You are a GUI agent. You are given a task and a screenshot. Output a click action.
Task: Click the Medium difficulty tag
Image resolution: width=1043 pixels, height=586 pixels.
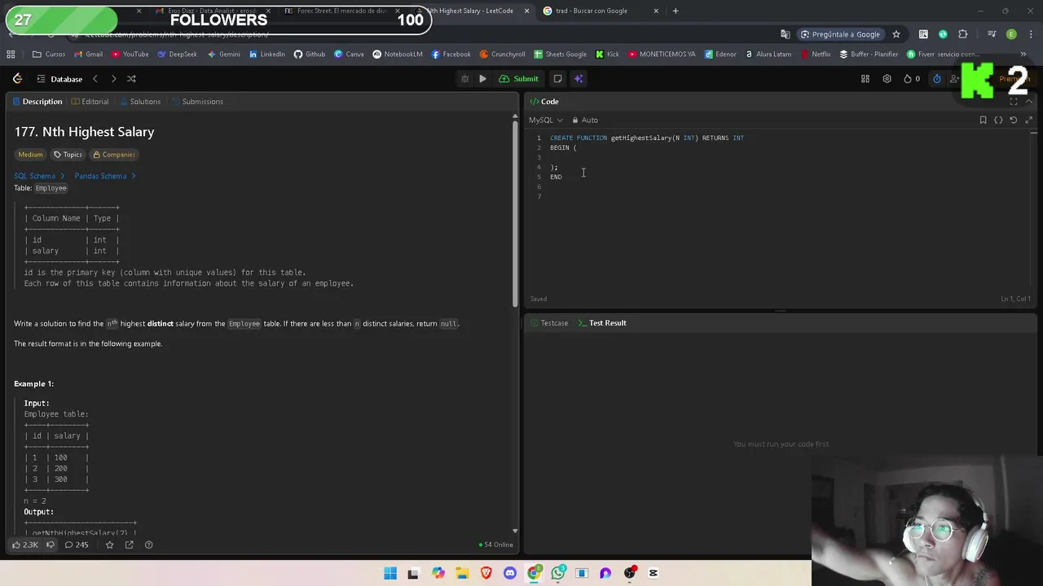[30, 155]
